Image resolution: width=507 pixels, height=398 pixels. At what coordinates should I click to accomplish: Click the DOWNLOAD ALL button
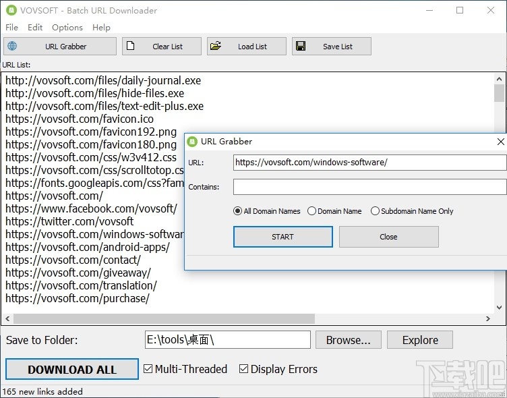(x=71, y=369)
